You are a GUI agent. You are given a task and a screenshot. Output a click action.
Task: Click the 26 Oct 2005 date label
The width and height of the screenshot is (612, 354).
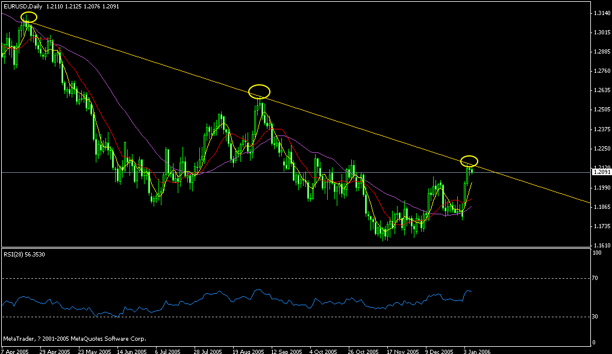tap(363, 351)
